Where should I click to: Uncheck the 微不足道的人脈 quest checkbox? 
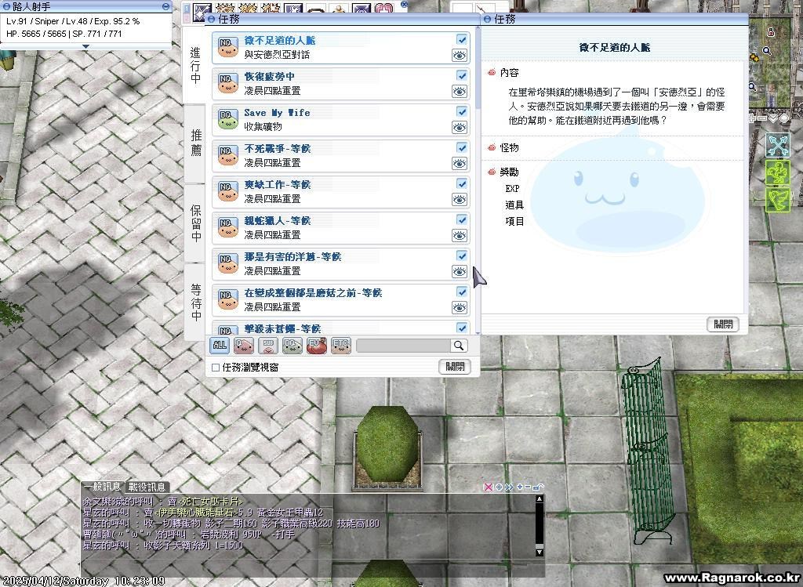point(461,39)
